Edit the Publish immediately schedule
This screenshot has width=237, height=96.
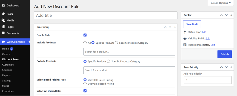point(213,45)
